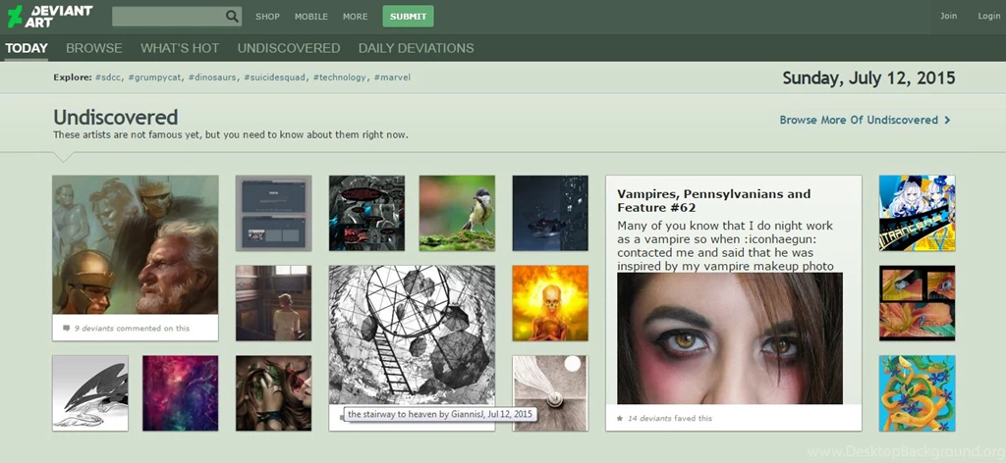Click '14 deviants faved this' text
1006x463 pixels.
click(670, 418)
